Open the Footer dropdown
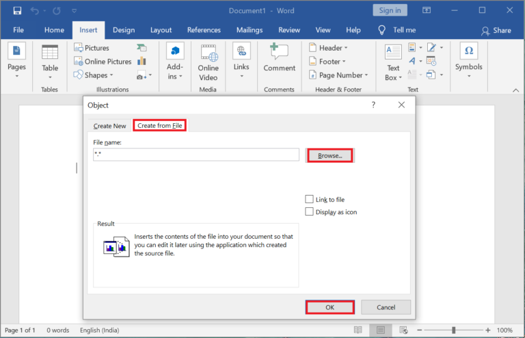525x338 pixels. coord(327,62)
